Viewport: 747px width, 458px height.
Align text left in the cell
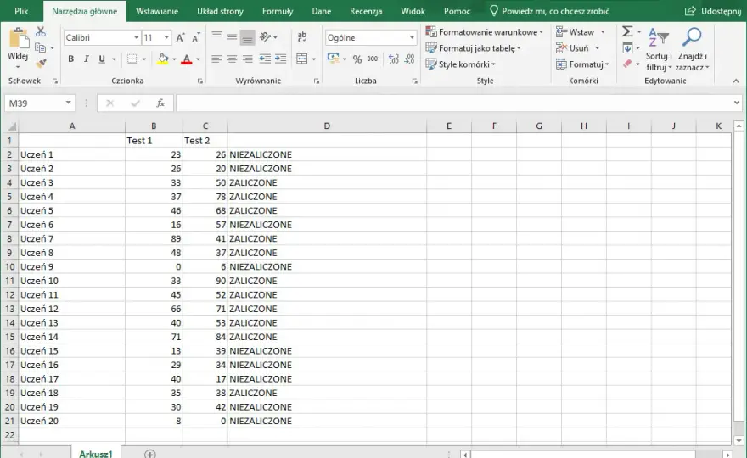[x=216, y=59]
